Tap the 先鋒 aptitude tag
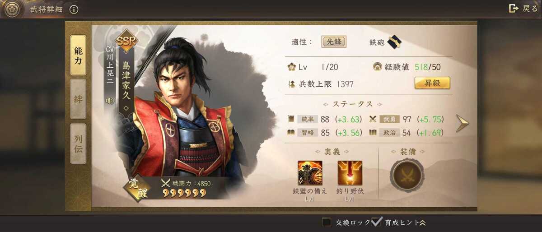 coord(334,42)
